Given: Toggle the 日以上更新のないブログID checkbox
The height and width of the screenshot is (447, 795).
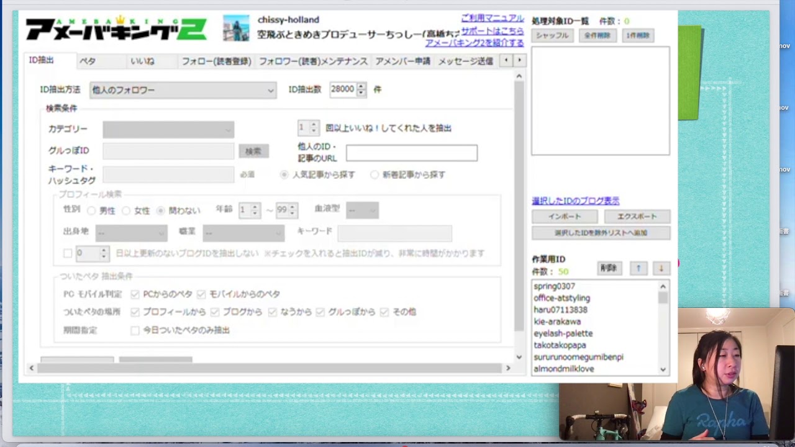Looking at the screenshot, I should pos(68,253).
